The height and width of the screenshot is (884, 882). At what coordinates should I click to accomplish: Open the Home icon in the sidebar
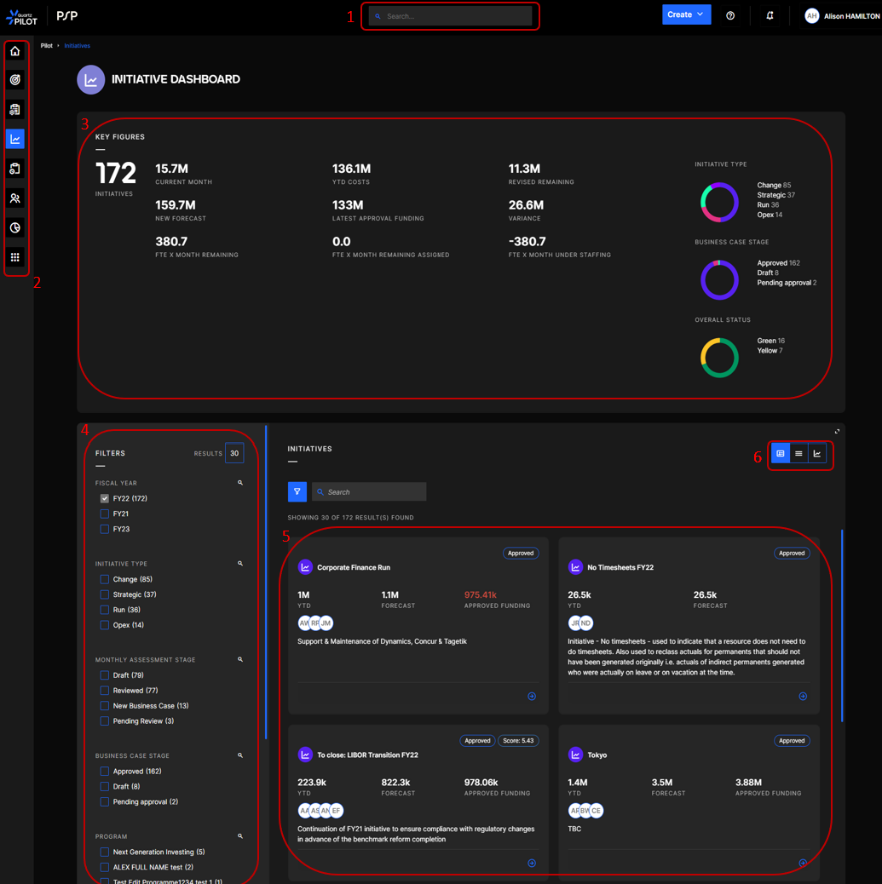tap(15, 51)
